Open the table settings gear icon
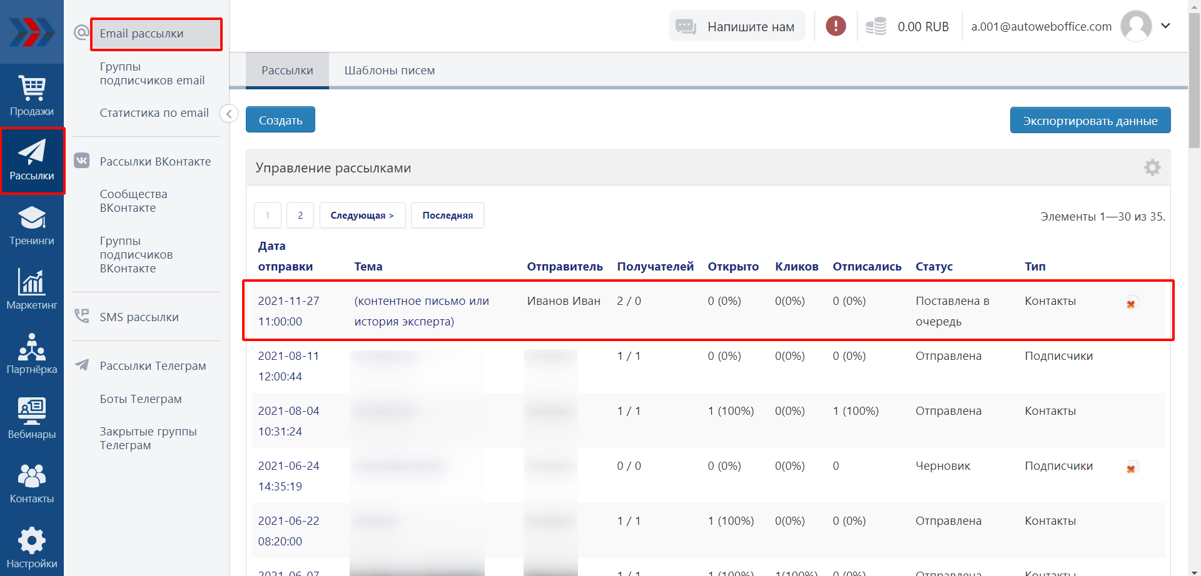The image size is (1201, 576). point(1152,167)
